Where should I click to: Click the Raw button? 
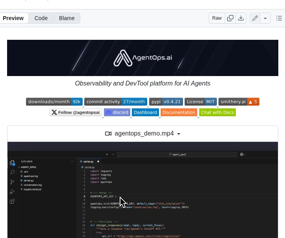click(217, 18)
